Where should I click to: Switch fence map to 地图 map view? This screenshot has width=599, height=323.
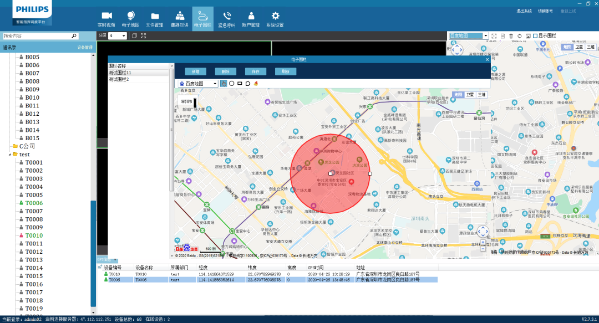pyautogui.click(x=458, y=95)
